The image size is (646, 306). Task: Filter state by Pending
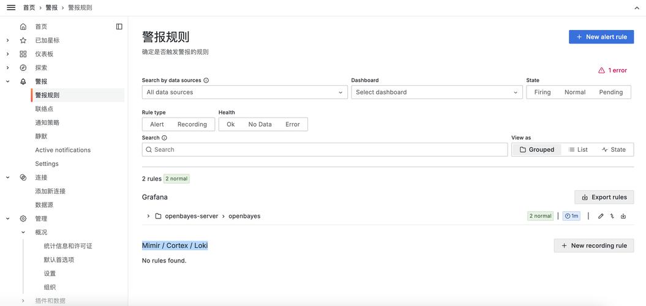610,92
